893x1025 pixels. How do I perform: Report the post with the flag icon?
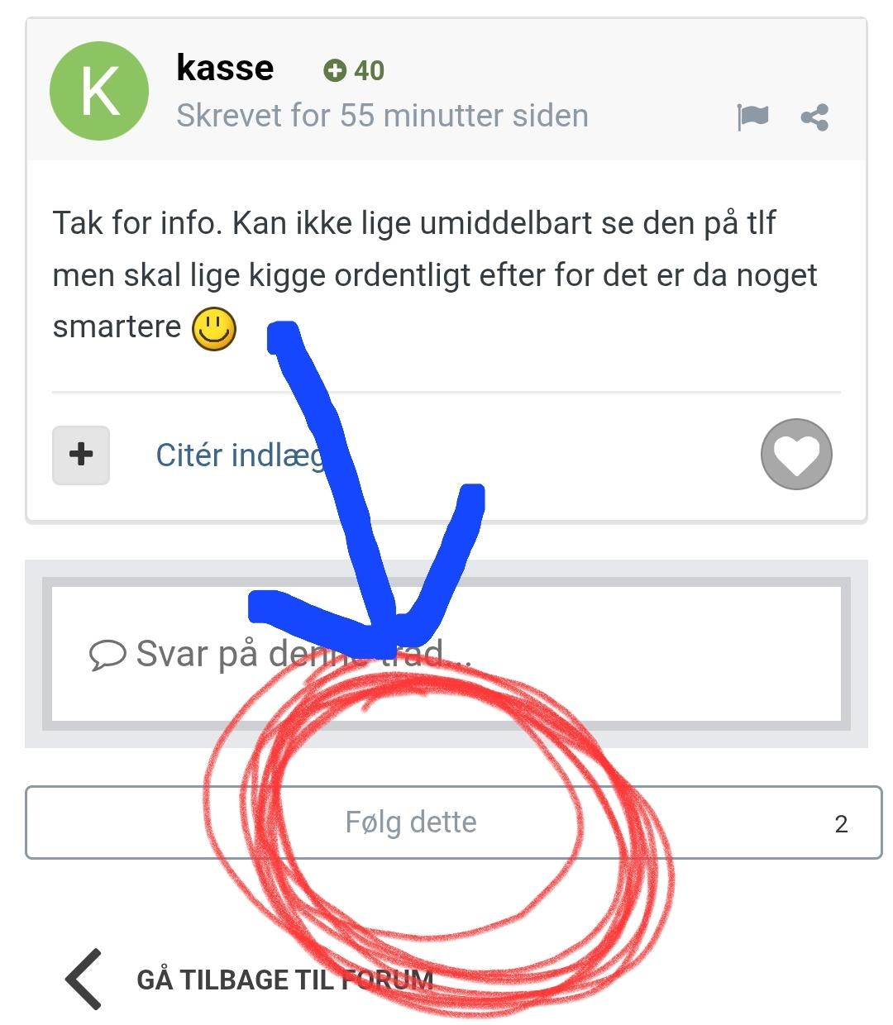click(x=752, y=117)
